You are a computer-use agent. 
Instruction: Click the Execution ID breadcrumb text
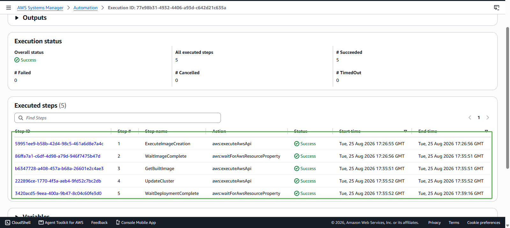pos(167,8)
